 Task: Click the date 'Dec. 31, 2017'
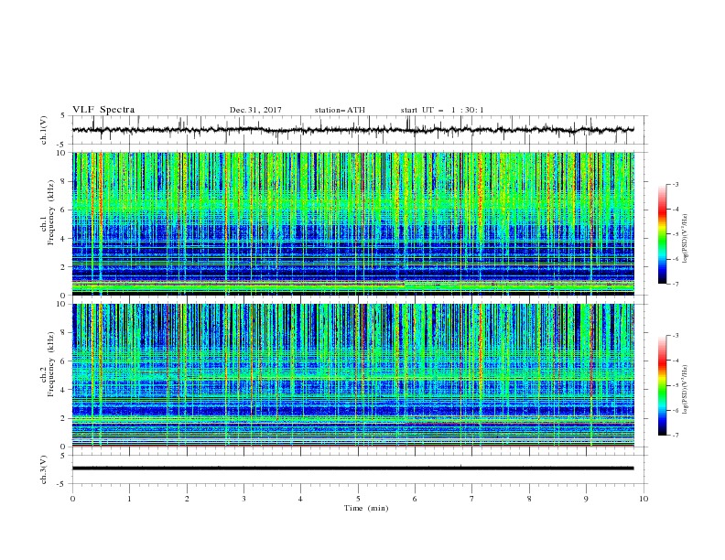click(x=255, y=110)
